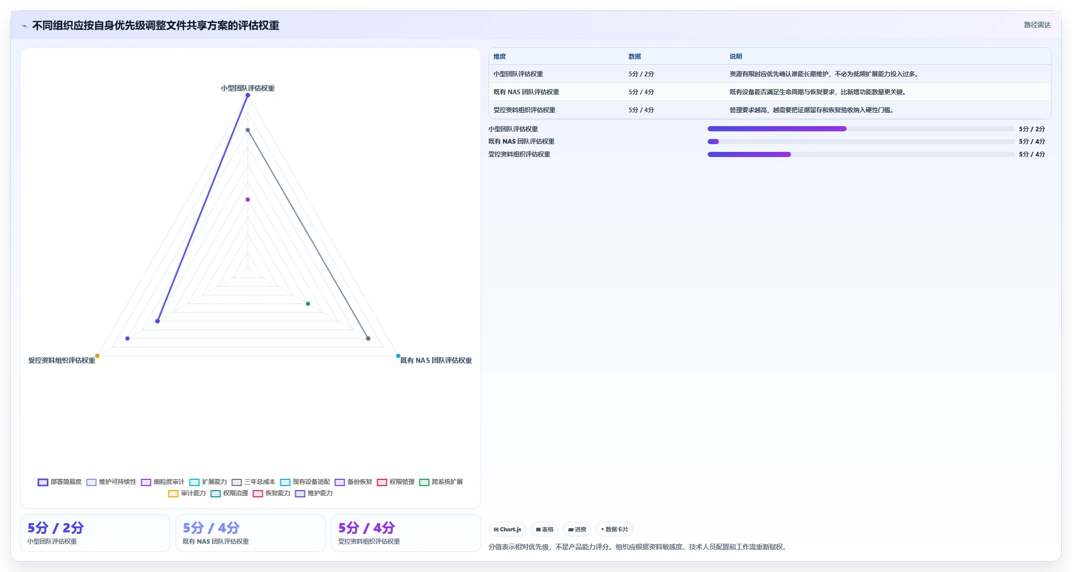The width and height of the screenshot is (1072, 572).
Task: Click the 小型团队评估权重 radar axis label
Action: 248,89
